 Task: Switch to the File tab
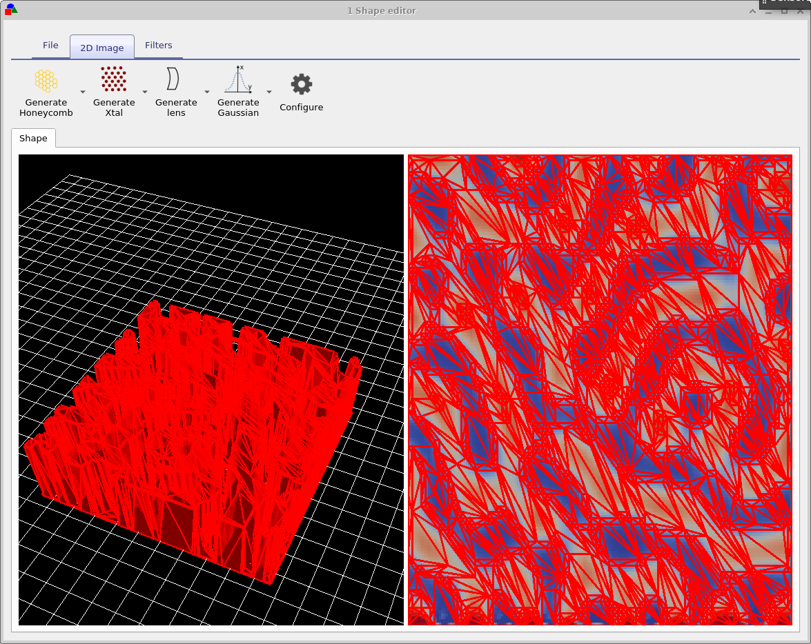[50, 45]
